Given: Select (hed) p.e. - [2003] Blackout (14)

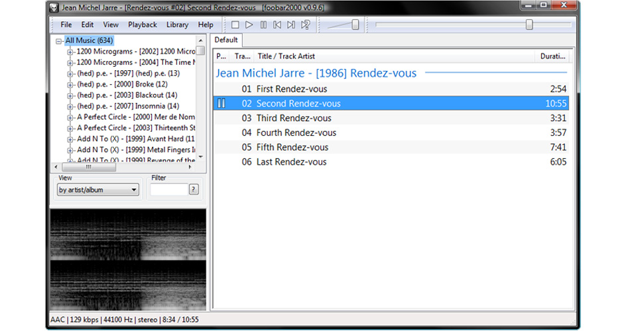Looking at the screenshot, I should [127, 95].
